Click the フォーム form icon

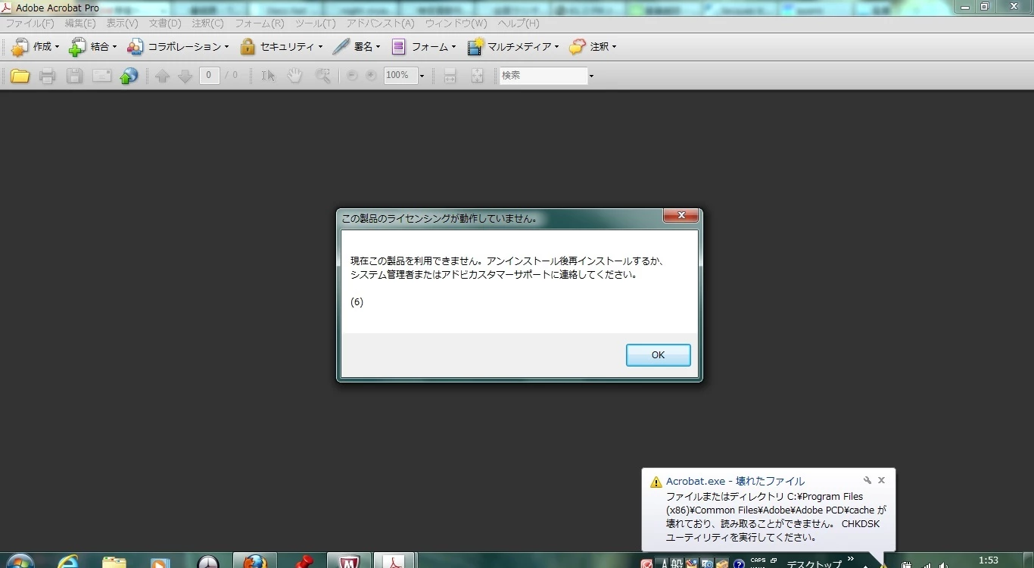point(398,47)
